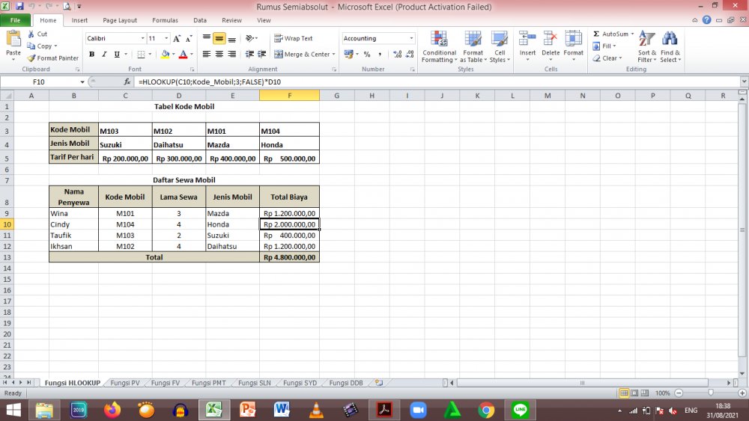This screenshot has width=749, height=421.
Task: Select row 13 header
Action: coord(7,257)
